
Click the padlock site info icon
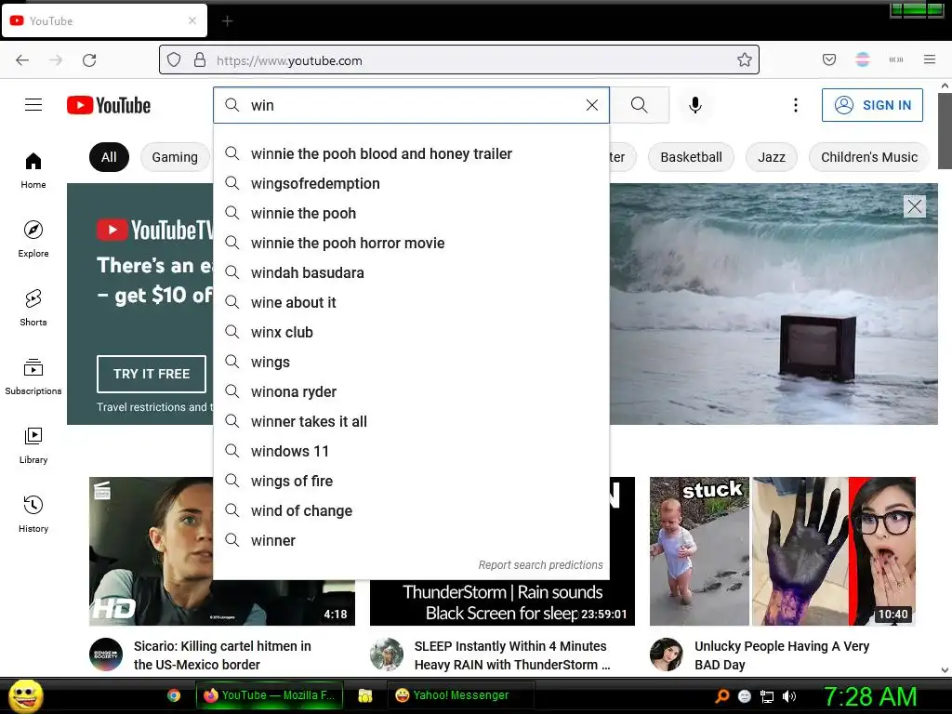click(x=200, y=59)
